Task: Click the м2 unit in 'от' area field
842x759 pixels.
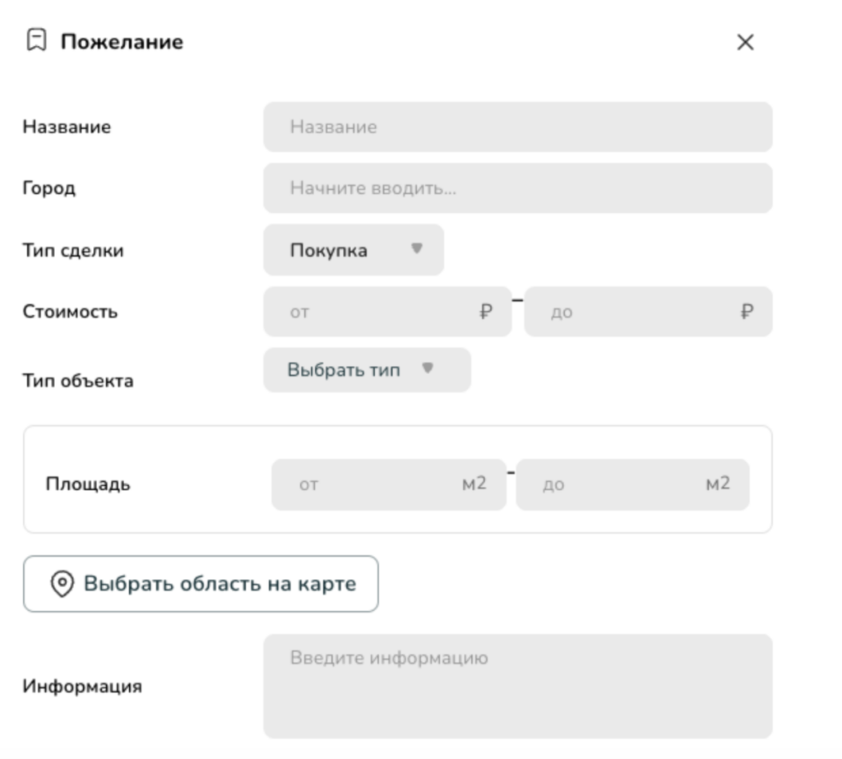Action: point(474,484)
